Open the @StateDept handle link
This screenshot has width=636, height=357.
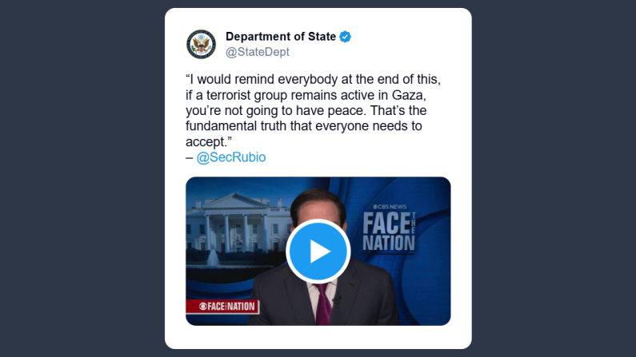[258, 52]
